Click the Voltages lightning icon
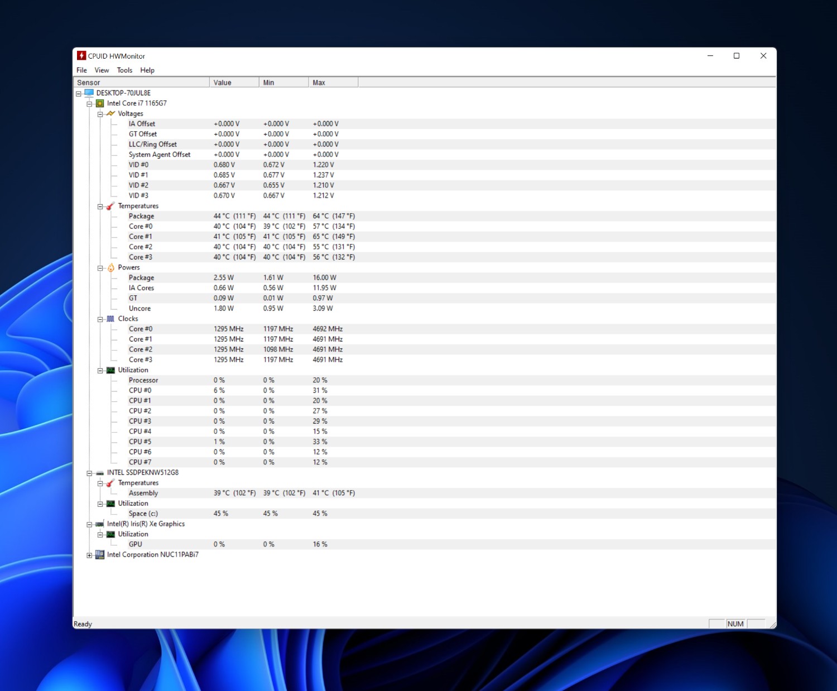This screenshot has height=691, width=837. tap(110, 114)
